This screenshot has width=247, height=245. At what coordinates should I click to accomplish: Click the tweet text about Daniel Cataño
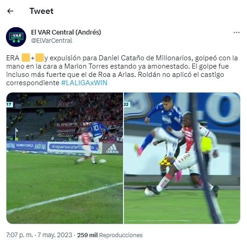point(122,70)
